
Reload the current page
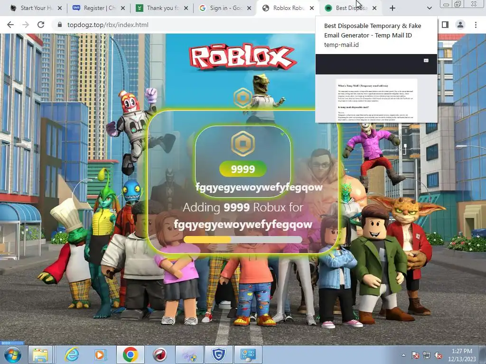[x=41, y=25]
